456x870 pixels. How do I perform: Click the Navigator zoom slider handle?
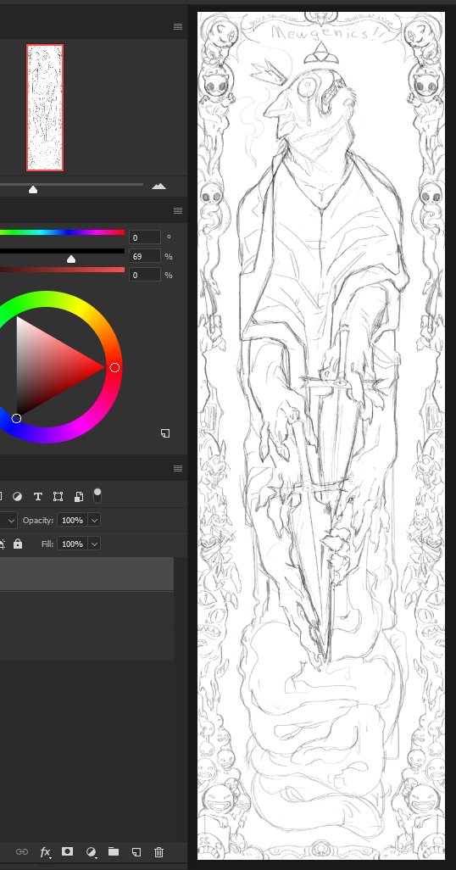point(33,190)
